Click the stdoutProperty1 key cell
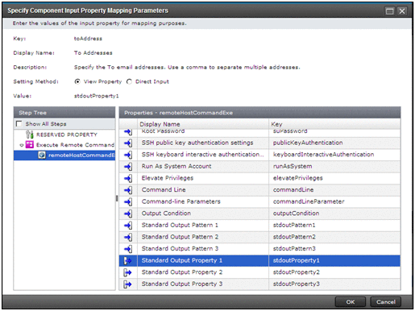 [334, 260]
